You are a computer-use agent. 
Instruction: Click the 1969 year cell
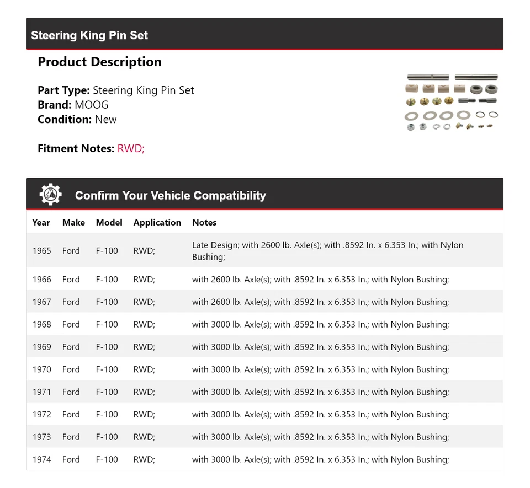coord(41,347)
